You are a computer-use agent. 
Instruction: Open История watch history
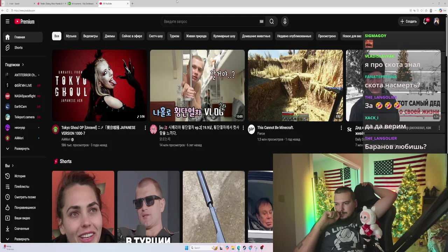(23, 176)
